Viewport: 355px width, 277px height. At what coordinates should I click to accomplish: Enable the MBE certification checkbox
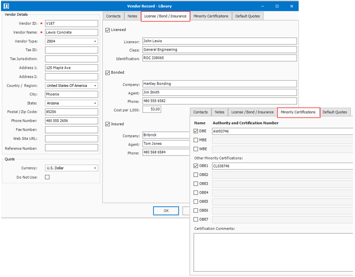pyautogui.click(x=196, y=140)
